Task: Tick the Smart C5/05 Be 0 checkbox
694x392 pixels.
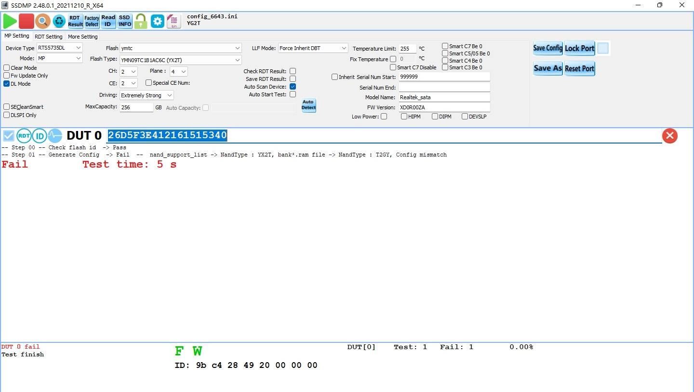Action: 445,53
